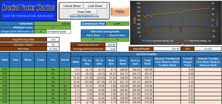
Task: Click the Special Factor Staking logo banner
Action: (29, 11)
